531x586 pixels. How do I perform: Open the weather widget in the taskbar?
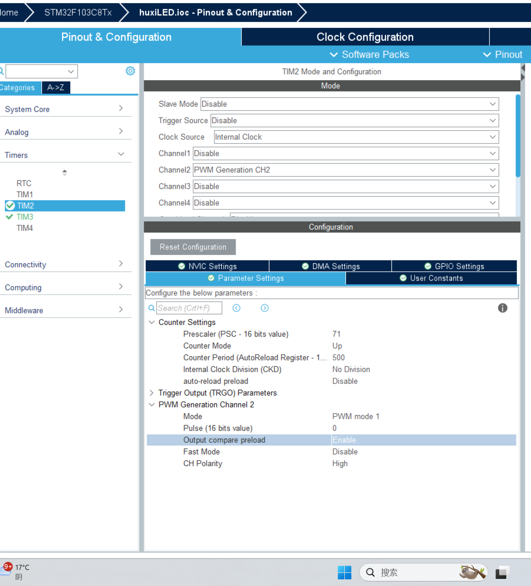(x=16, y=572)
